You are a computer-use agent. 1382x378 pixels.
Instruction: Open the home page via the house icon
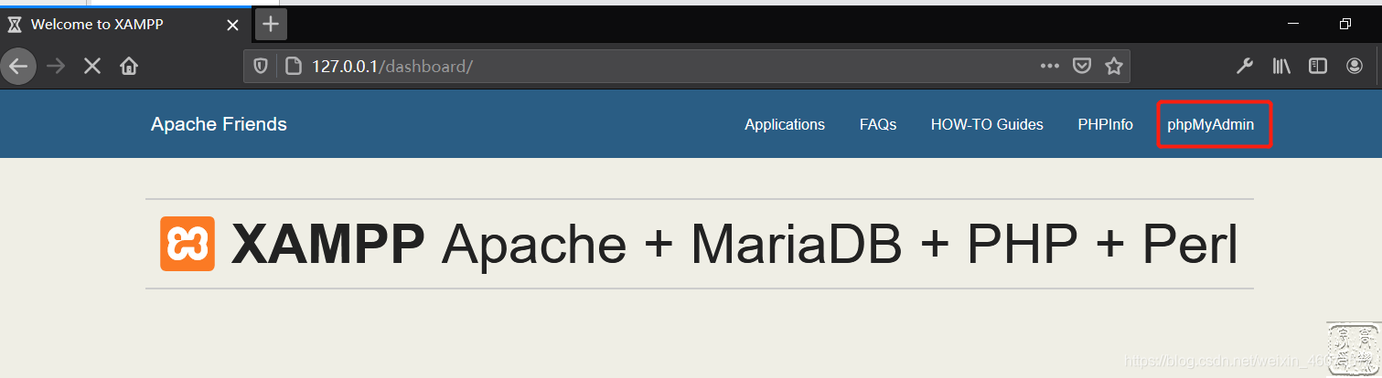(129, 66)
